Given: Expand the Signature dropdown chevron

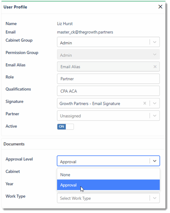Looking at the screenshot, I should pos(155,103).
